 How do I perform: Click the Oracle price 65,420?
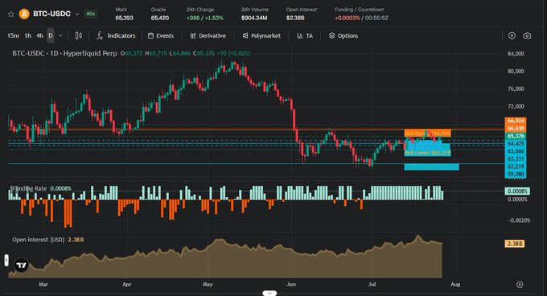(x=160, y=18)
